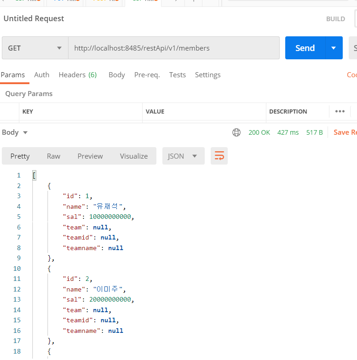The width and height of the screenshot is (357, 360).
Task: Open the query params more-options ellipsis
Action: [340, 111]
